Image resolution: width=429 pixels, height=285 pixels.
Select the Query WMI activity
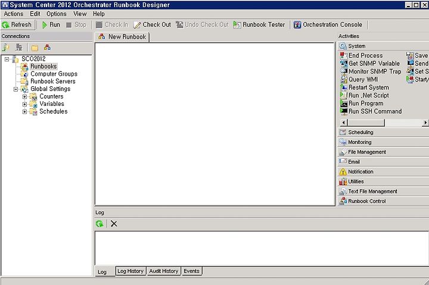tap(359, 80)
